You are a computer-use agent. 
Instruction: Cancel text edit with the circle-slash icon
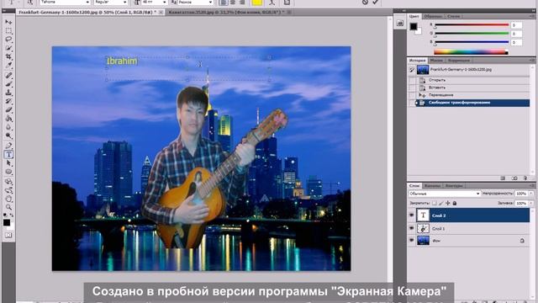pyautogui.click(x=365, y=2)
